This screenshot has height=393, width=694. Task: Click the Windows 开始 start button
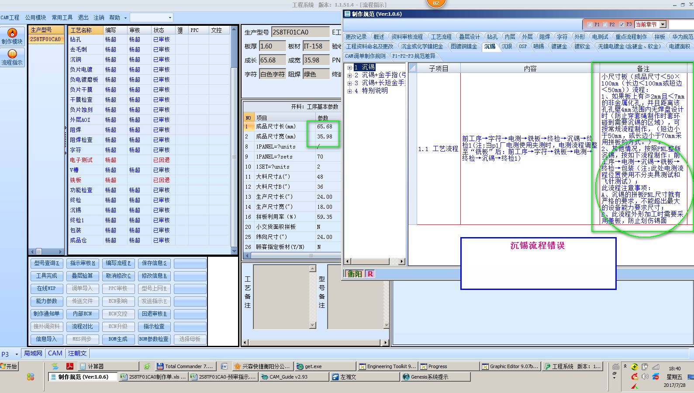point(9,366)
